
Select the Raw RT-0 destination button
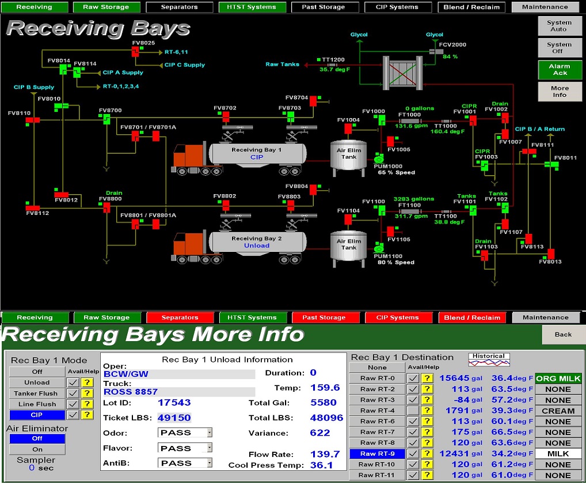pyautogui.click(x=377, y=378)
